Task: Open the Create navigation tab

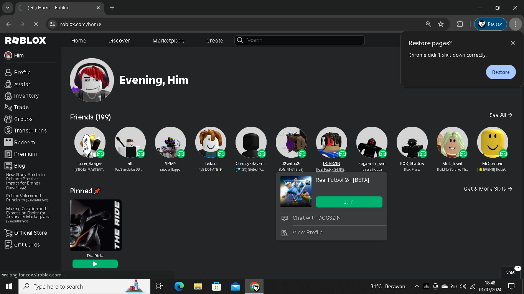Action: pos(215,41)
